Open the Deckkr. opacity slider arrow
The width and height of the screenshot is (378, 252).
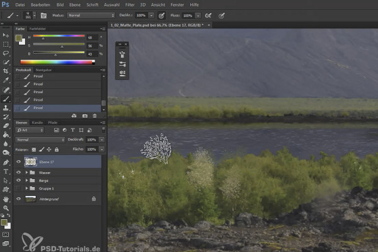[151, 16]
